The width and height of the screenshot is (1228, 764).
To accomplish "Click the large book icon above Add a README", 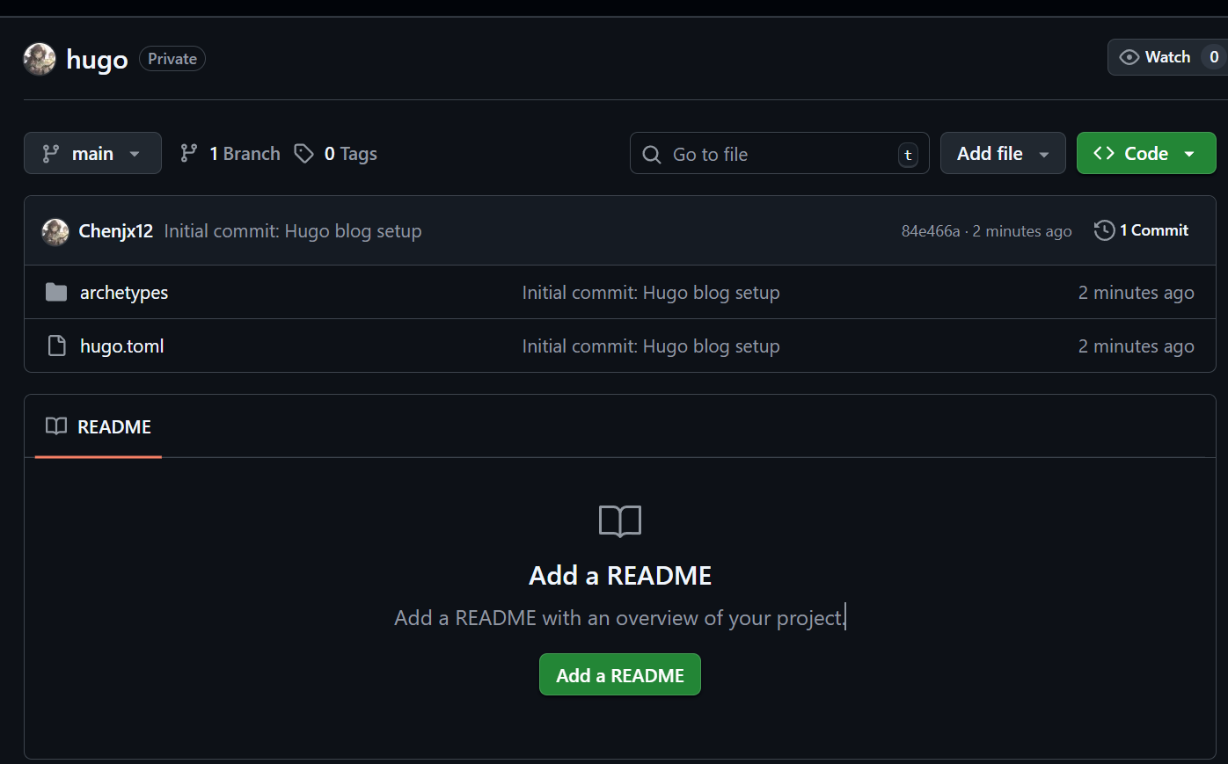I will click(620, 521).
